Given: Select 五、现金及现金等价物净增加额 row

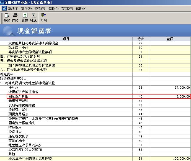Looking at the screenshot, I should point(95,61).
